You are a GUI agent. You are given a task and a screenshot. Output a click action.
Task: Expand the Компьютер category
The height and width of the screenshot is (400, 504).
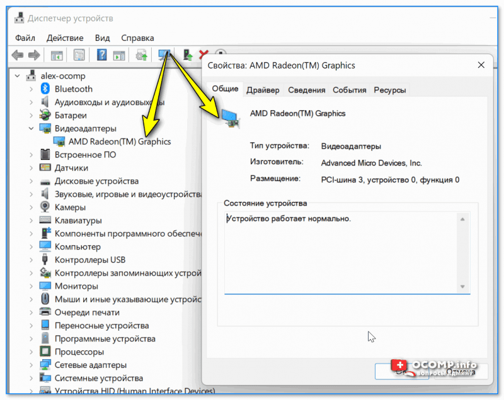point(31,247)
